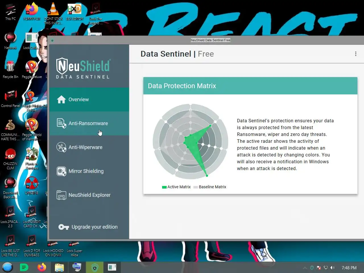This screenshot has width=364, height=273.
Task: Open the This PC desktop icon
Action: click(11, 12)
